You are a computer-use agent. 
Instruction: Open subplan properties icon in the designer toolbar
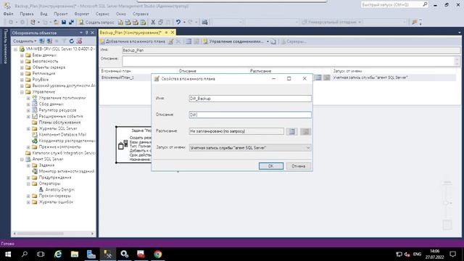(171, 42)
